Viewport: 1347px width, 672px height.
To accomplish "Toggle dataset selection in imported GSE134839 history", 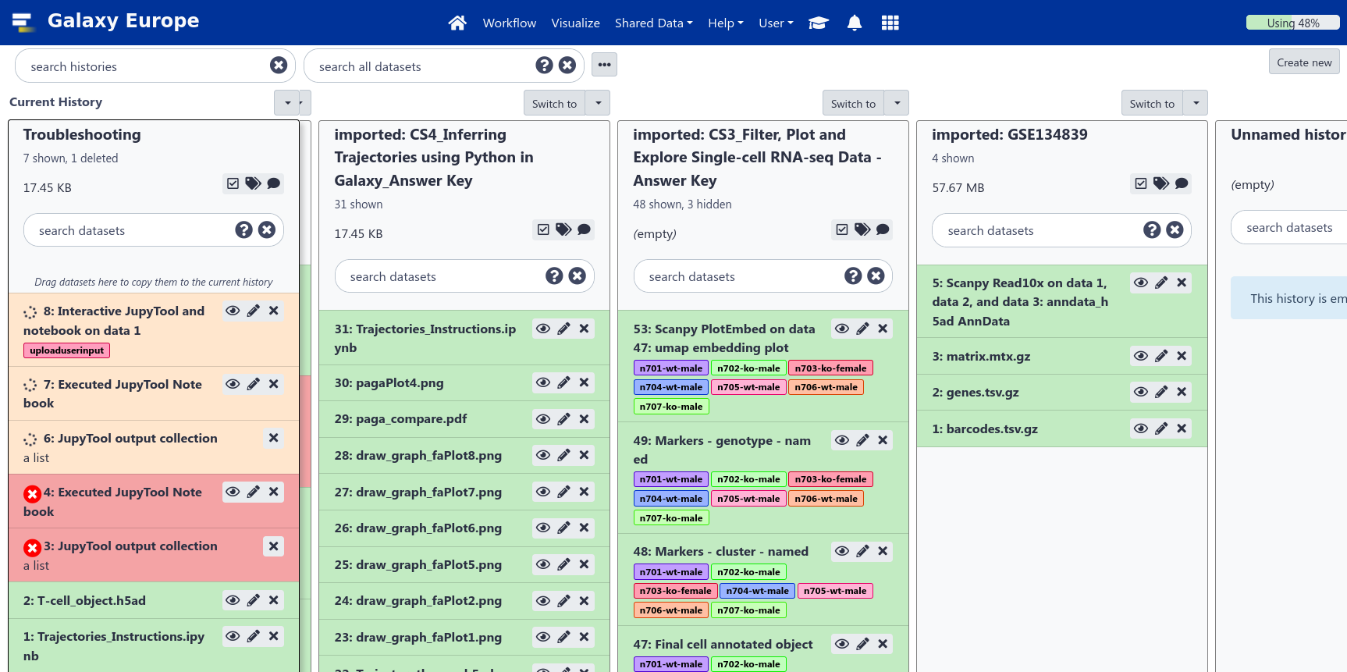I will [1141, 183].
